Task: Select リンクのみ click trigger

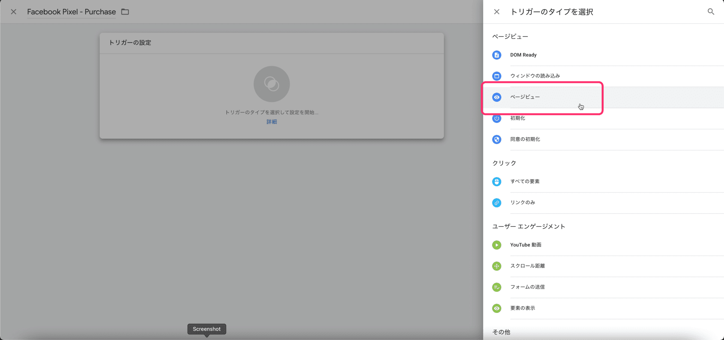Action: (x=604, y=203)
